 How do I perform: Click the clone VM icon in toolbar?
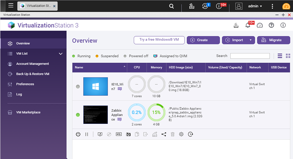pyautogui.click(x=137, y=134)
